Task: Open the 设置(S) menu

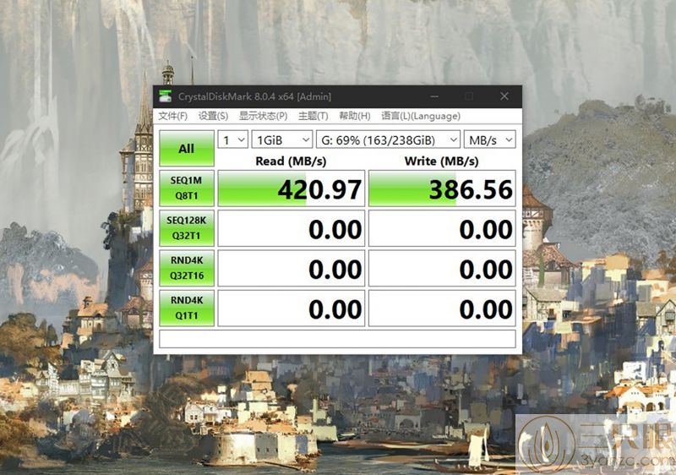Action: pyautogui.click(x=213, y=116)
